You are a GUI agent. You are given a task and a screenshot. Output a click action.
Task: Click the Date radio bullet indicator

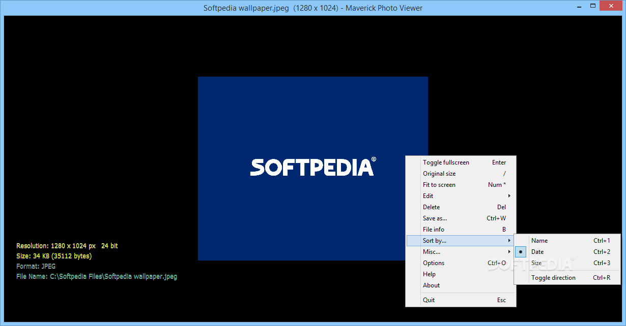[521, 252]
